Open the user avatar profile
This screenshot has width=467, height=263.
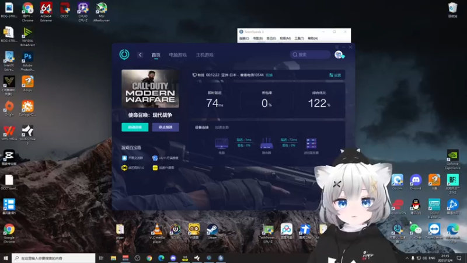(x=339, y=54)
